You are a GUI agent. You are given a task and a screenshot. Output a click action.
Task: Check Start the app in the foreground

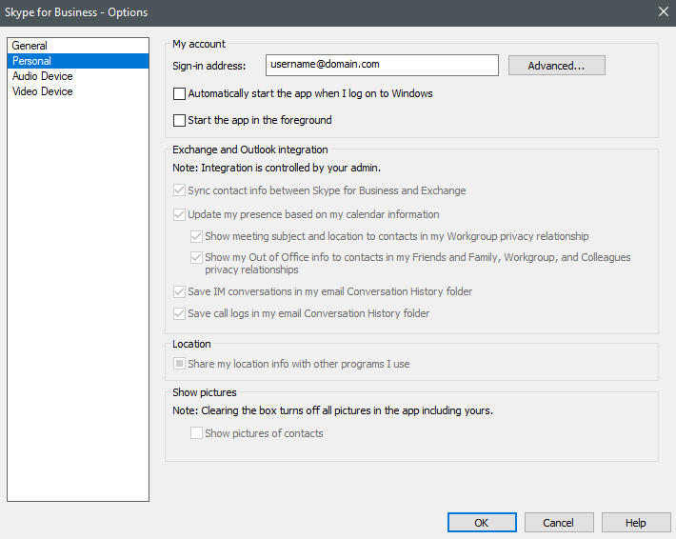click(x=179, y=120)
